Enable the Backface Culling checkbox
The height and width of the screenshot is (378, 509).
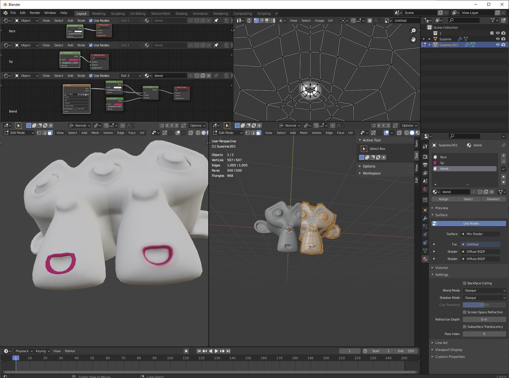[465, 283]
